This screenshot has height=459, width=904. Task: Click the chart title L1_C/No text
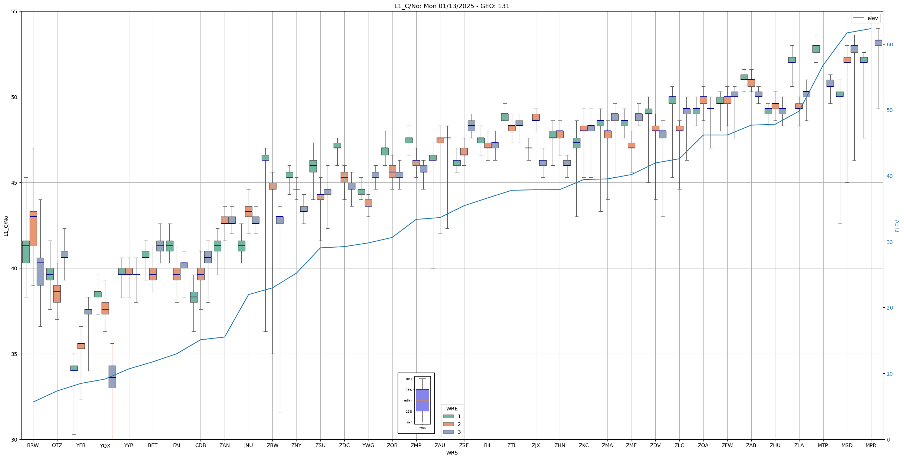451,6
